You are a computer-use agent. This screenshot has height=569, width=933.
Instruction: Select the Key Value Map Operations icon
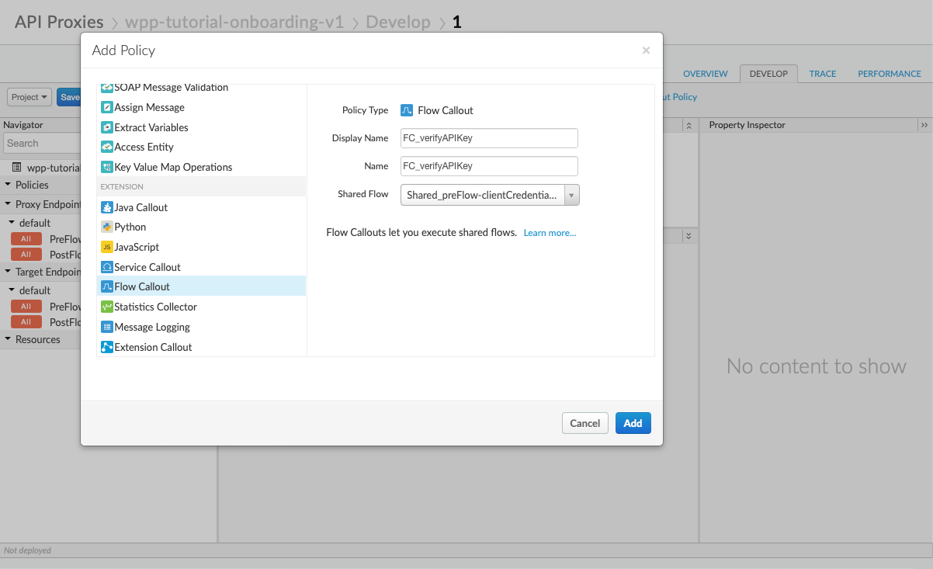107,167
